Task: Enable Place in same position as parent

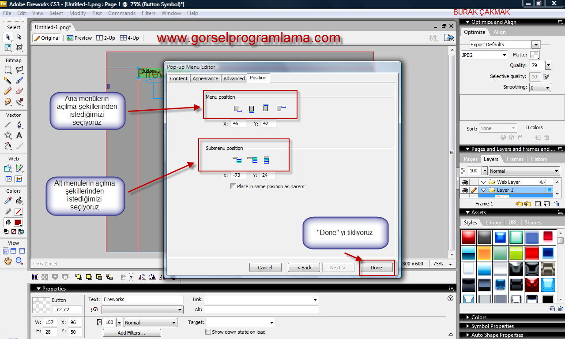Action: (233, 186)
